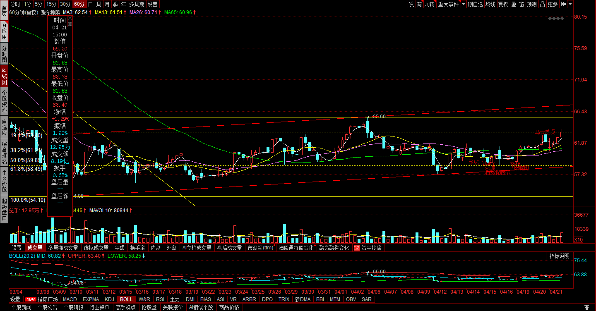Image resolution: width=596 pixels, height=311 pixels.
Task: Click the 指标说明 button
Action: tap(560, 256)
